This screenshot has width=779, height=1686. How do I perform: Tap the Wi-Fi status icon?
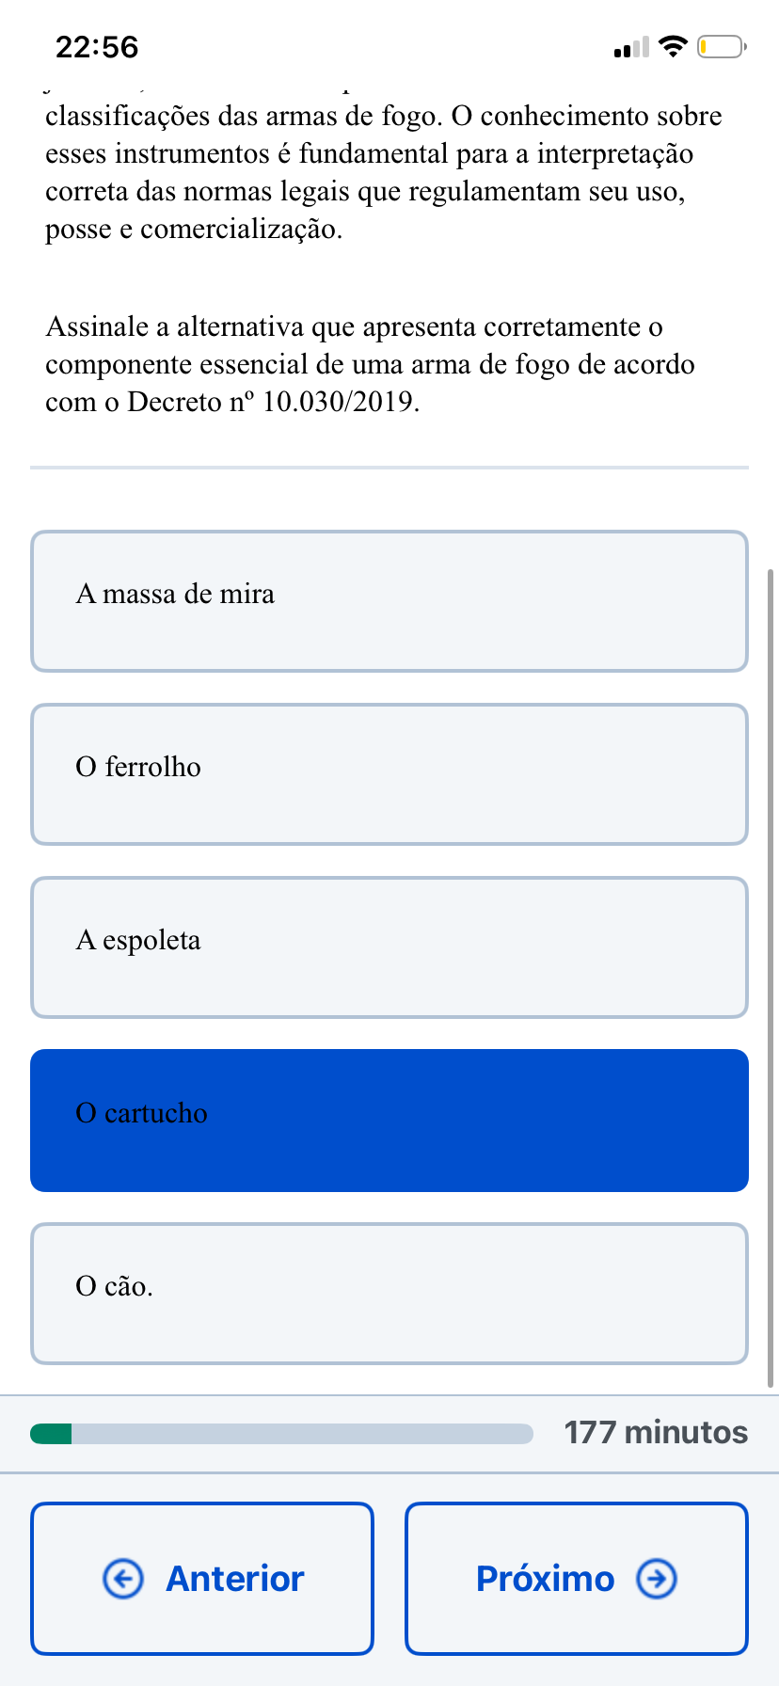(673, 46)
